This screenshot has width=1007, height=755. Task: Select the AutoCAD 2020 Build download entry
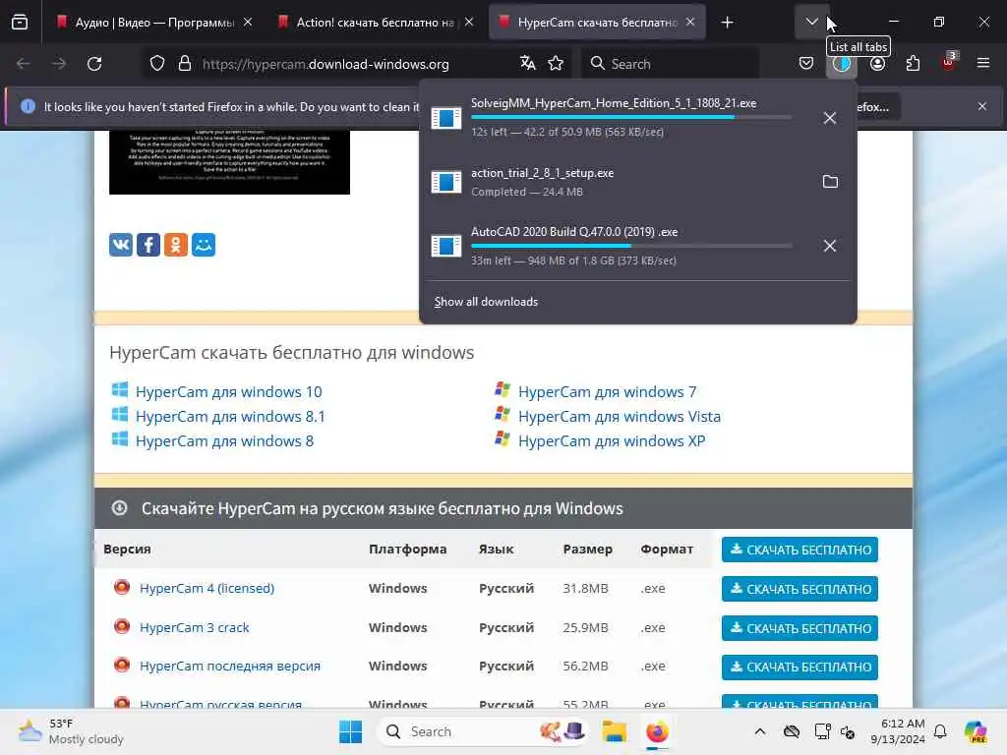[637, 246]
